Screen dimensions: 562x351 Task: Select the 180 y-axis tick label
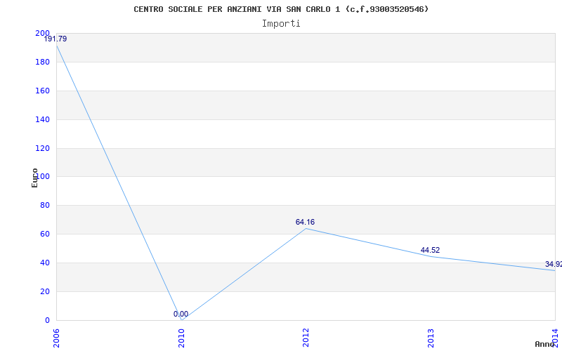42,62
